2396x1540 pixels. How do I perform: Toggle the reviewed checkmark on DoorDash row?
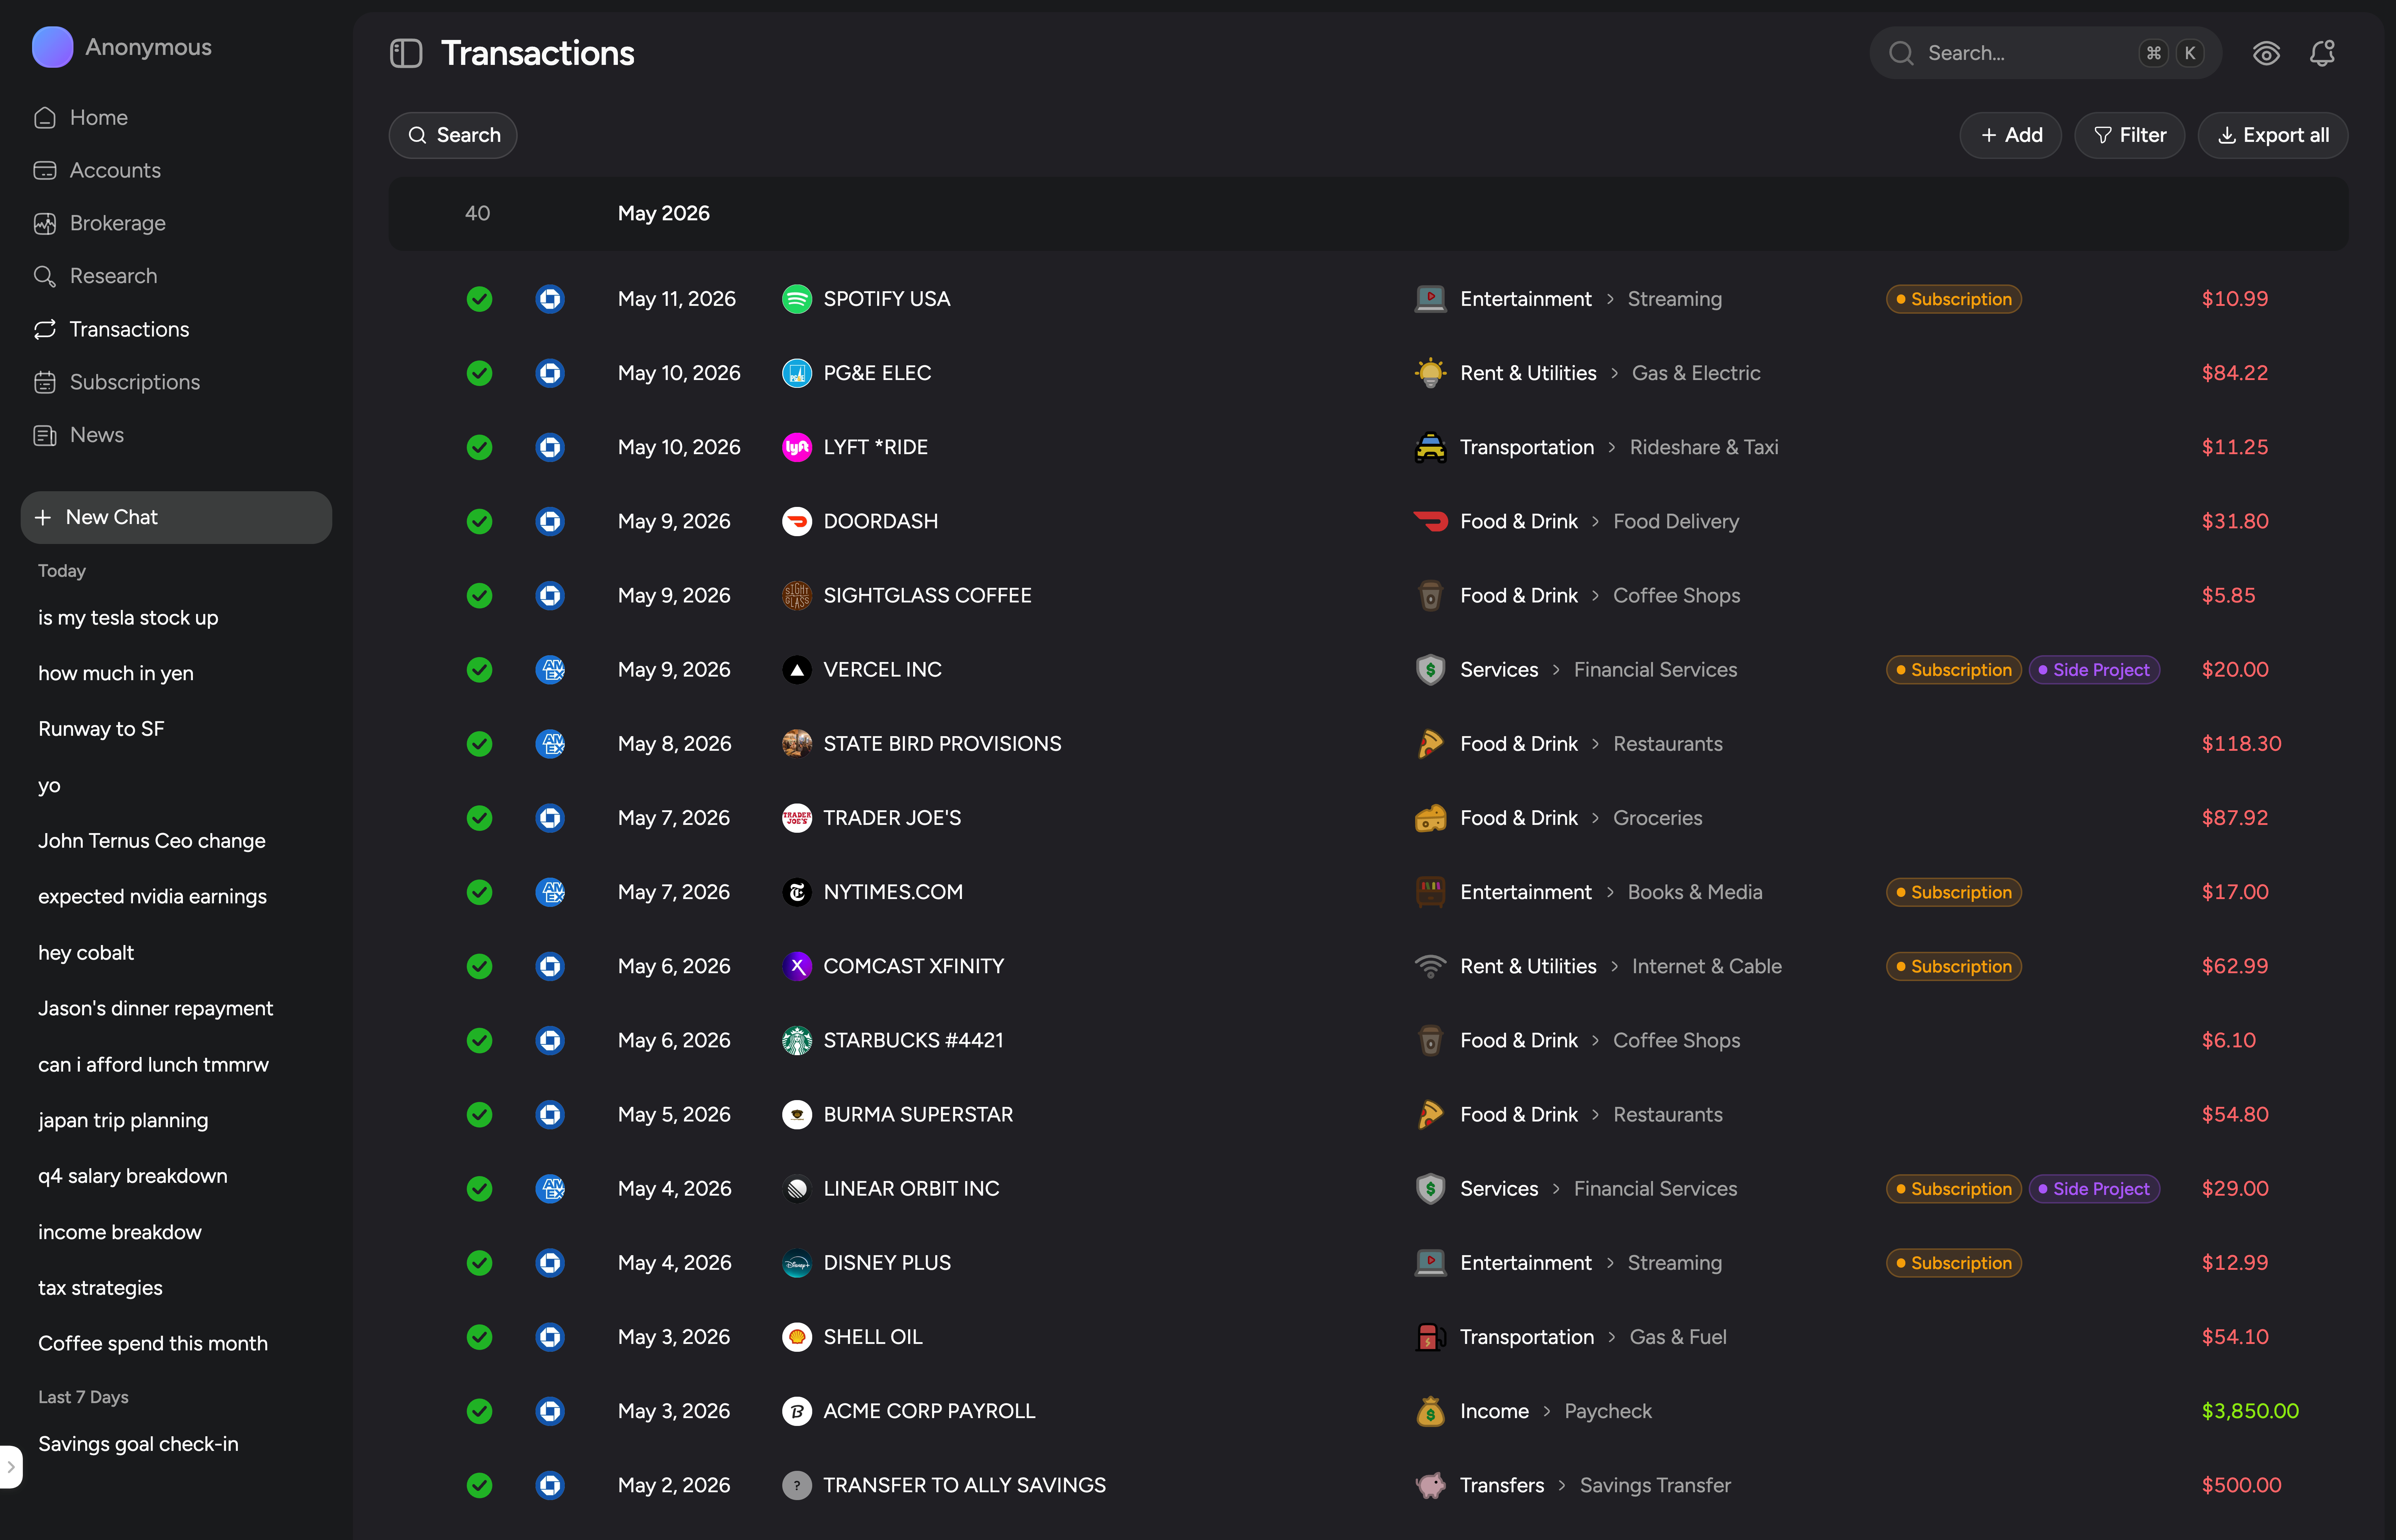pyautogui.click(x=479, y=521)
